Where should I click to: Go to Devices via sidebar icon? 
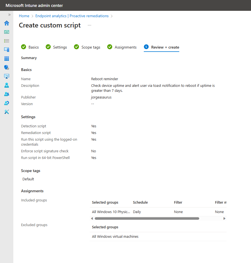tap(7, 50)
